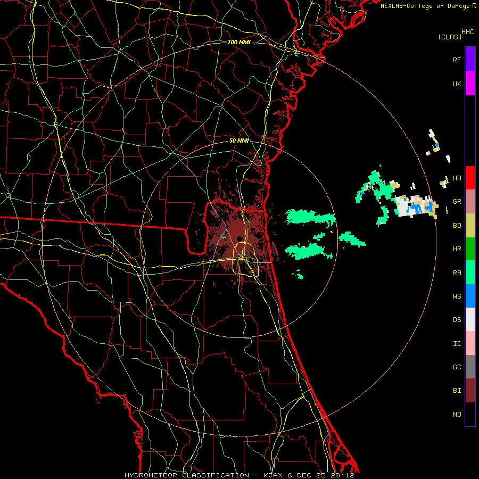Select the GC ground clutter gray swatch
Screen dimensions: 479x479
point(470,367)
